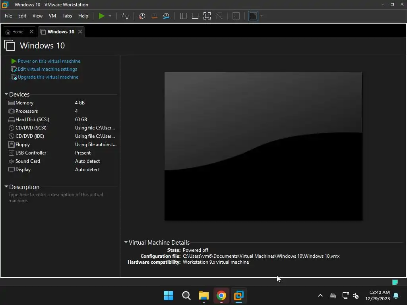Image resolution: width=407 pixels, height=305 pixels.
Task: Click the USB 'Present' value
Action: coord(83,153)
